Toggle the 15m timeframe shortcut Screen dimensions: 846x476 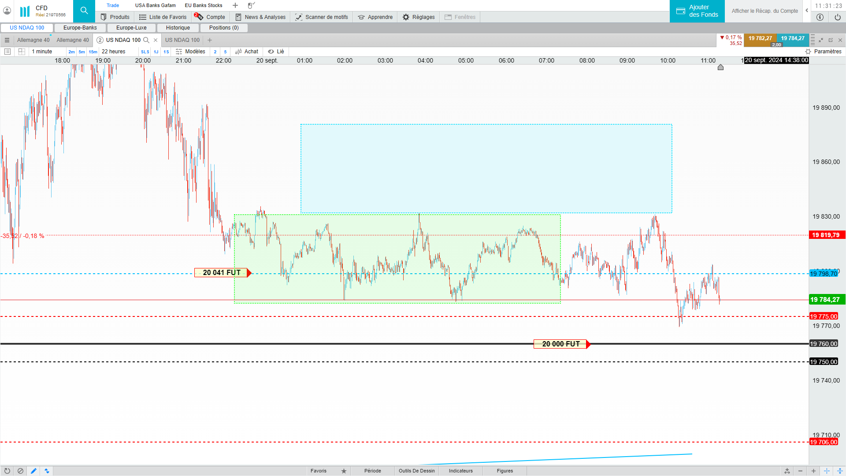[x=93, y=52]
